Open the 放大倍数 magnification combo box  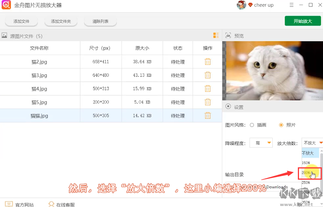point(312,143)
